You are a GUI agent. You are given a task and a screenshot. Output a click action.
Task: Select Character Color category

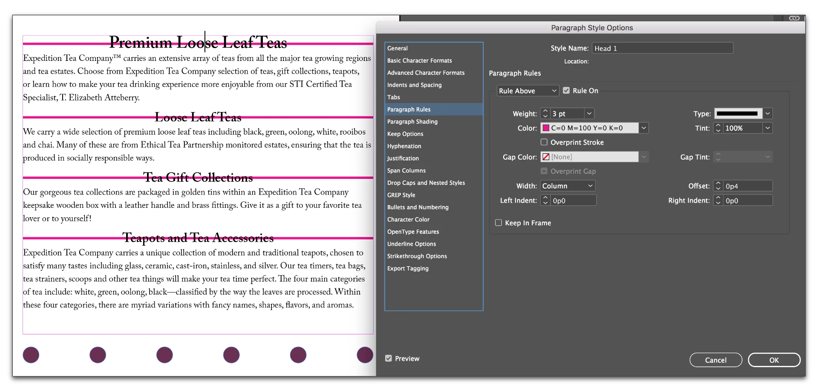434,219
